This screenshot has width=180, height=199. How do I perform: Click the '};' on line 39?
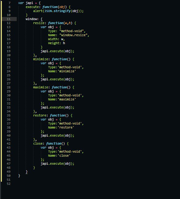[x=42, y=132]
